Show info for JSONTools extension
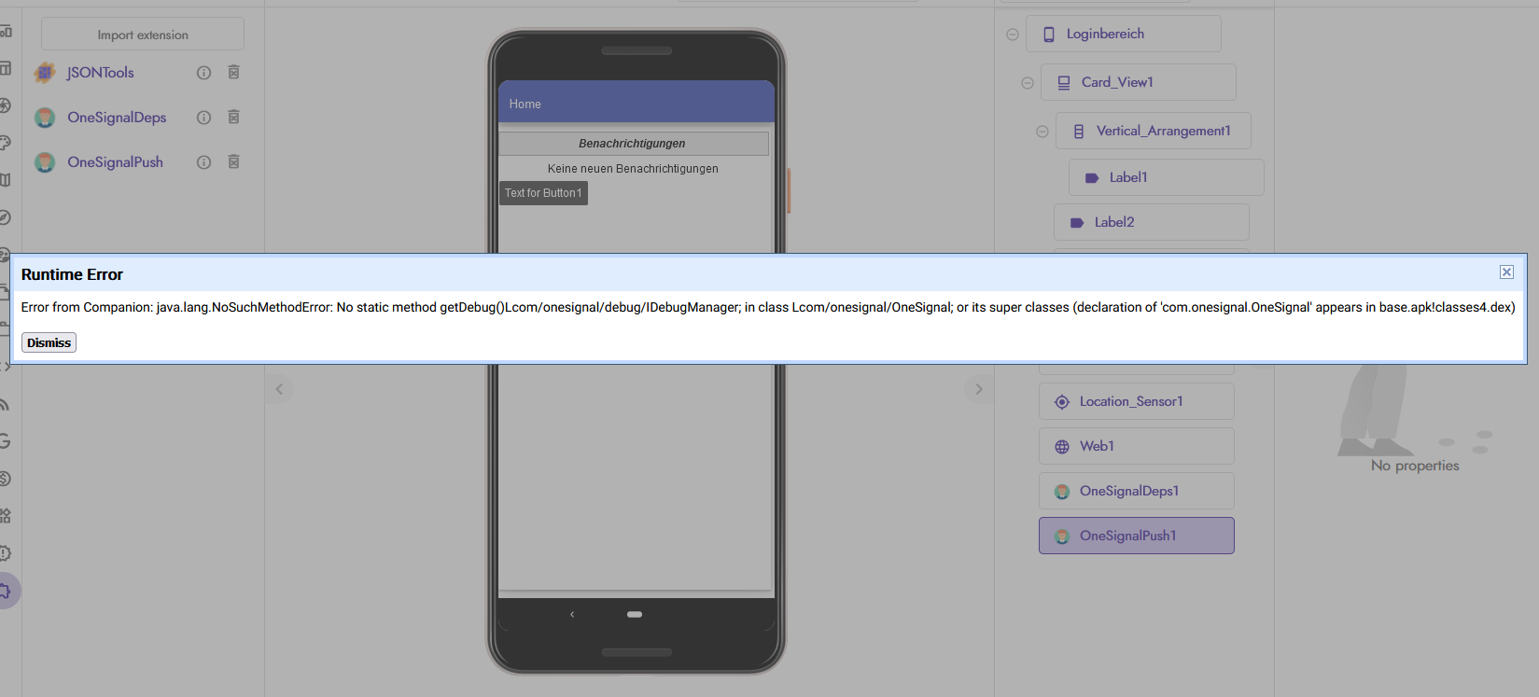The height and width of the screenshot is (697, 1539). pyautogui.click(x=203, y=73)
